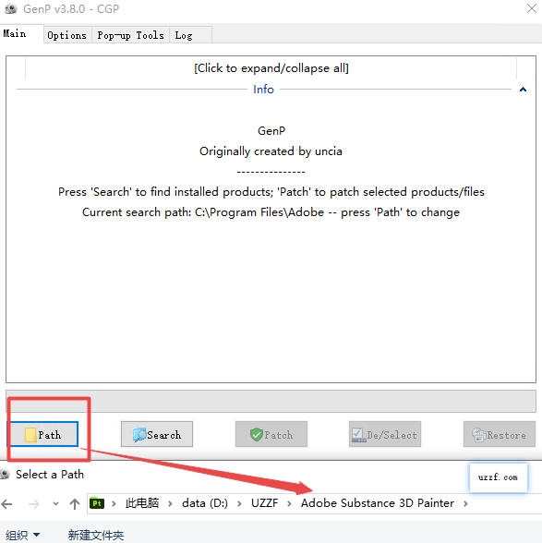
Task: Go up one folder level arrow
Action: click(x=75, y=504)
